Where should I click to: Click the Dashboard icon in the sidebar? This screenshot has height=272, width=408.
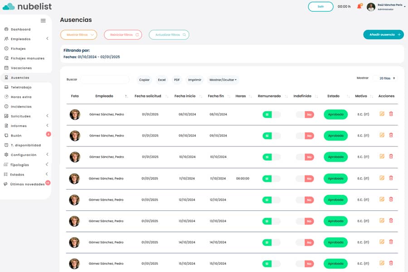click(6, 29)
